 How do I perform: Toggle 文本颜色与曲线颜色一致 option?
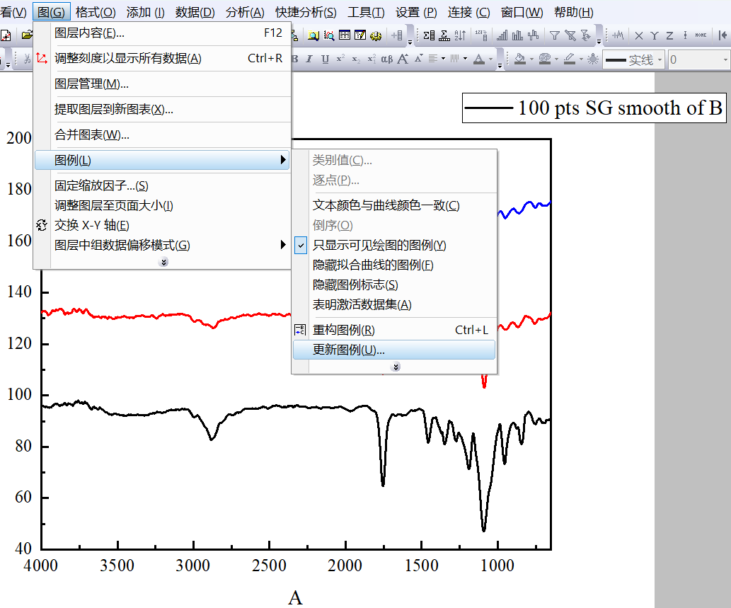[x=386, y=206]
